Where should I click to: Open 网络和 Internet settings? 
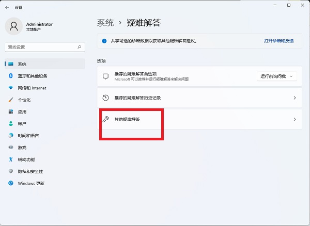click(x=32, y=88)
